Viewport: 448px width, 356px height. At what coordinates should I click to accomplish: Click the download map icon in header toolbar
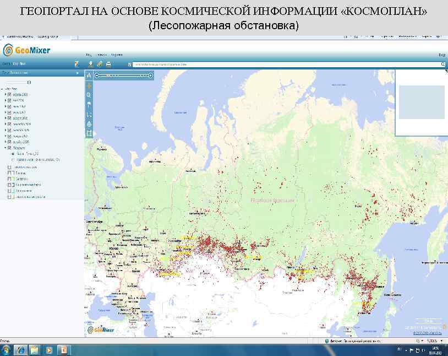[91, 64]
